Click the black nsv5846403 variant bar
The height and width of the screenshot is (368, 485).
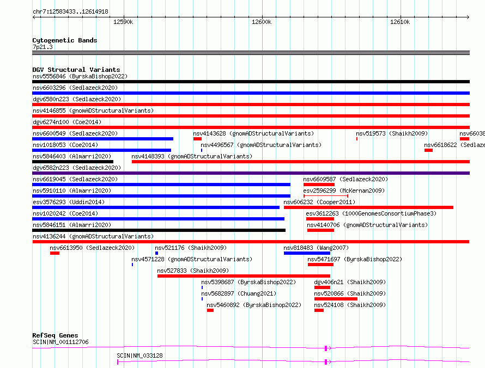pyautogui.click(x=72, y=162)
